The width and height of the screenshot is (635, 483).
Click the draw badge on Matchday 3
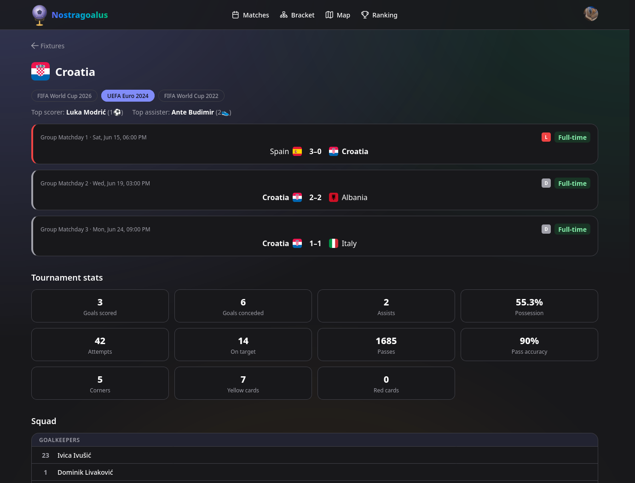546,229
